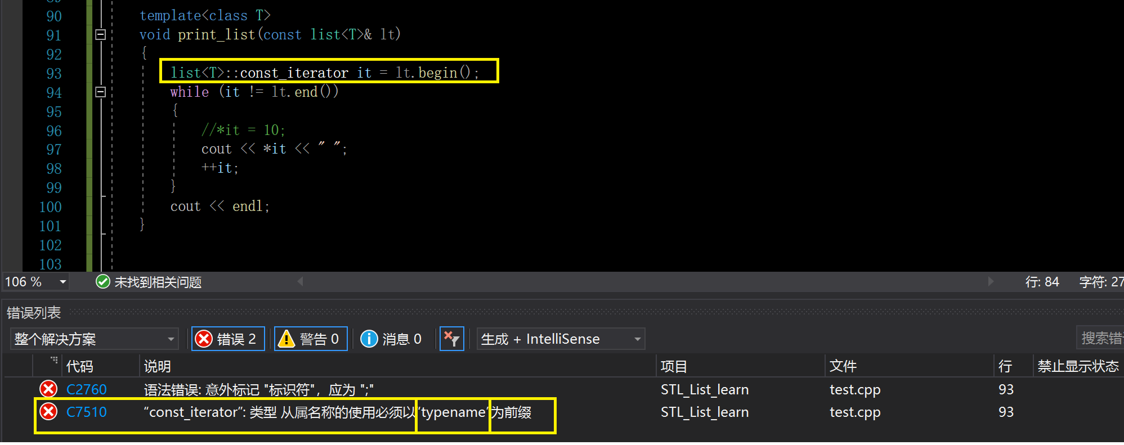1124x445 pixels.
Task: Click the clear-filter funnel icon
Action: point(451,339)
